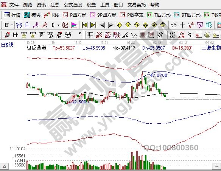
Task: Open the K线 chart view
Action: [x=51, y=15]
